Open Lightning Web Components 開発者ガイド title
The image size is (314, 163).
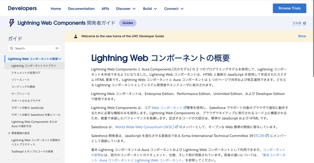66,23
